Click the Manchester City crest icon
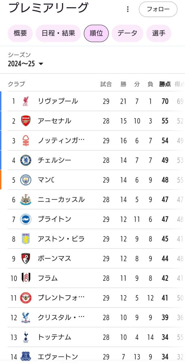The height and width of the screenshot is (363, 185). 26,180
